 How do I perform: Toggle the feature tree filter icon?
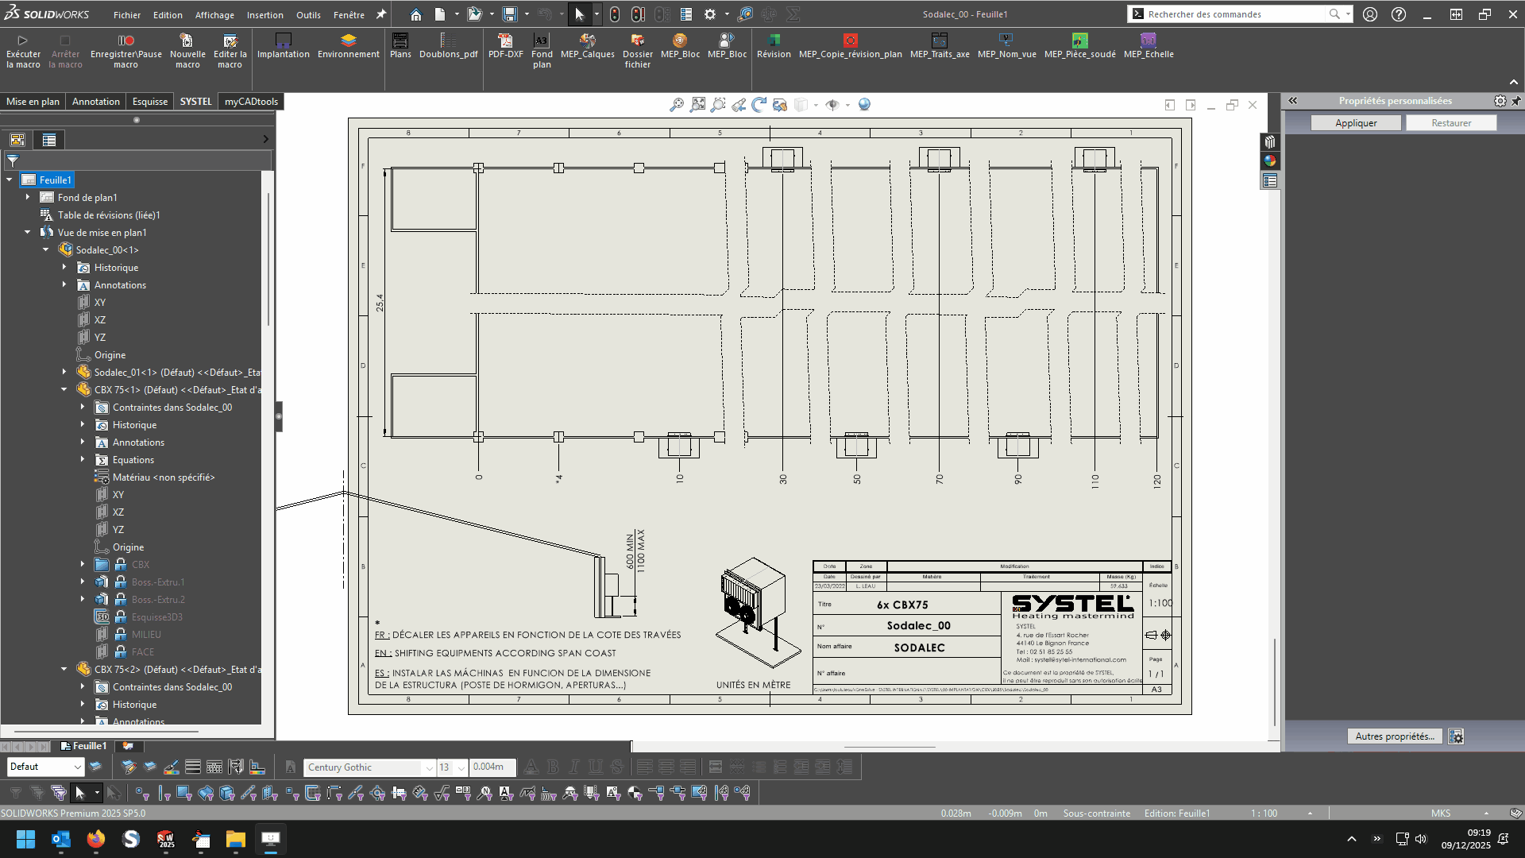click(x=13, y=160)
